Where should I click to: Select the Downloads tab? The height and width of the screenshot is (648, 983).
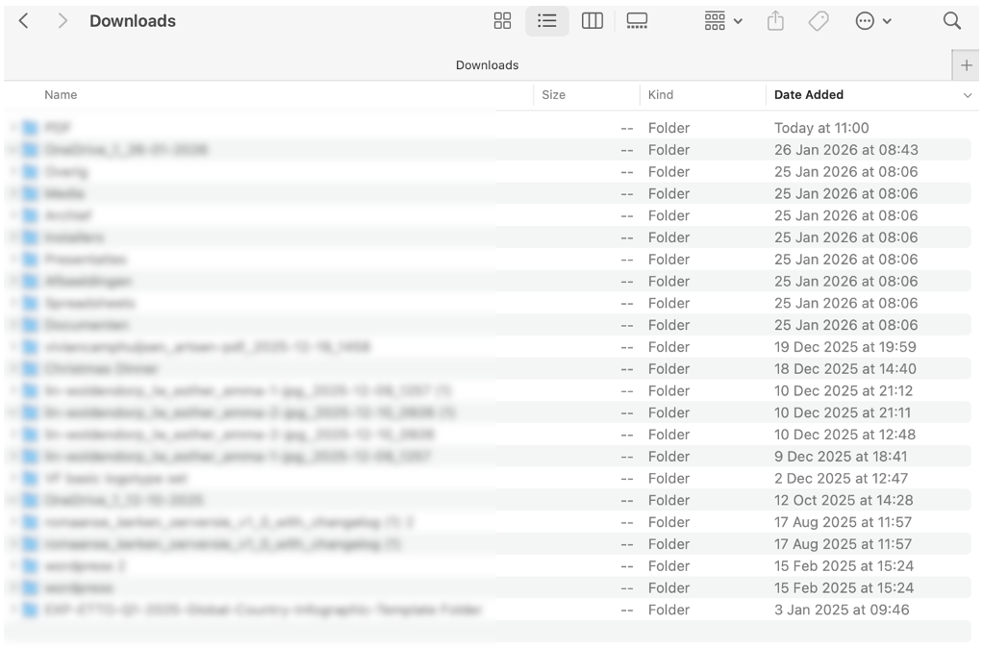(487, 64)
